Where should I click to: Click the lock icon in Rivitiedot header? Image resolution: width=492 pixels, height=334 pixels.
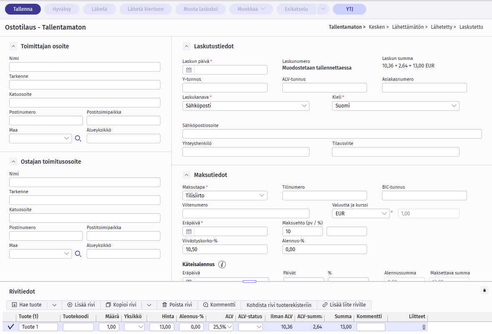coord(484,290)
